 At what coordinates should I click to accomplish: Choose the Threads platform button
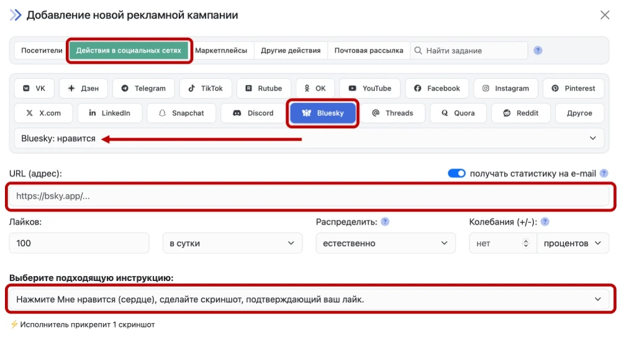click(x=392, y=113)
